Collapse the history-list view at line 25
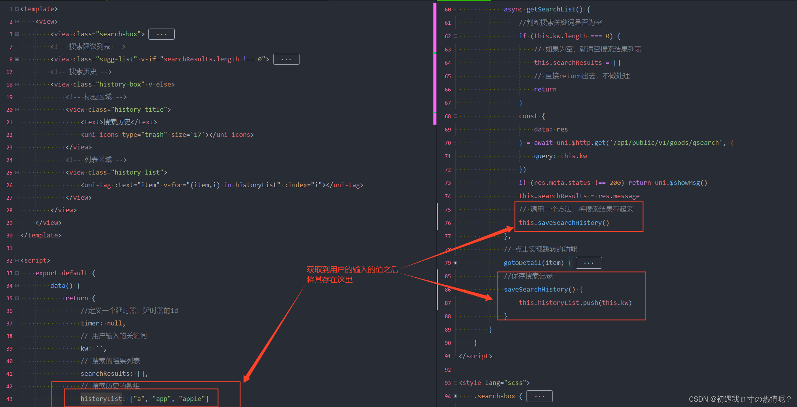This screenshot has height=407, width=797. point(17,172)
